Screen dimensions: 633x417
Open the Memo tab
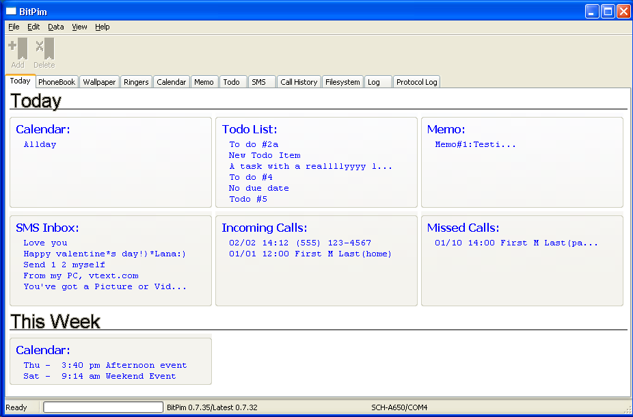click(x=204, y=82)
